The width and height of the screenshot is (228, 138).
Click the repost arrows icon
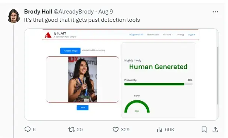71,129
